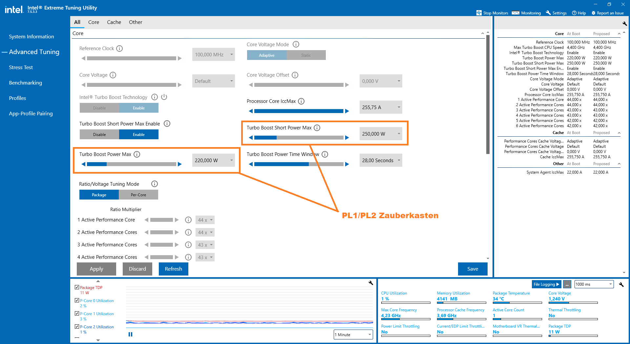The height and width of the screenshot is (344, 630).
Task: Collapse Cache section in summary panel
Action: pyautogui.click(x=619, y=133)
